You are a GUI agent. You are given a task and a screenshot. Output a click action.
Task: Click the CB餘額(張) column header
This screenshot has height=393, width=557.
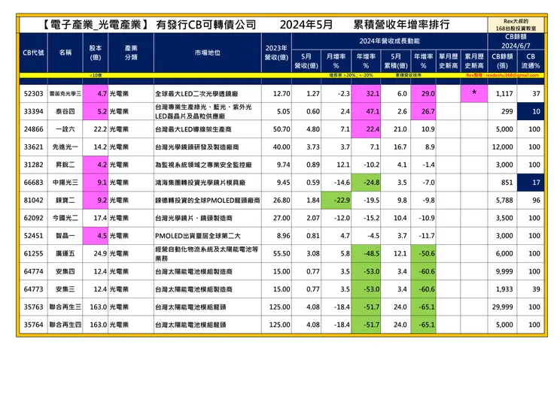[502, 61]
